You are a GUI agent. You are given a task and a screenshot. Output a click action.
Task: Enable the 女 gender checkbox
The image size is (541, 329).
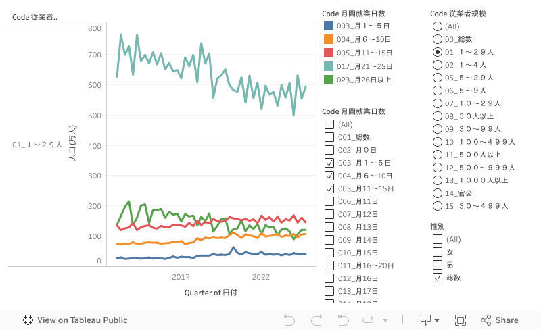[x=438, y=251]
